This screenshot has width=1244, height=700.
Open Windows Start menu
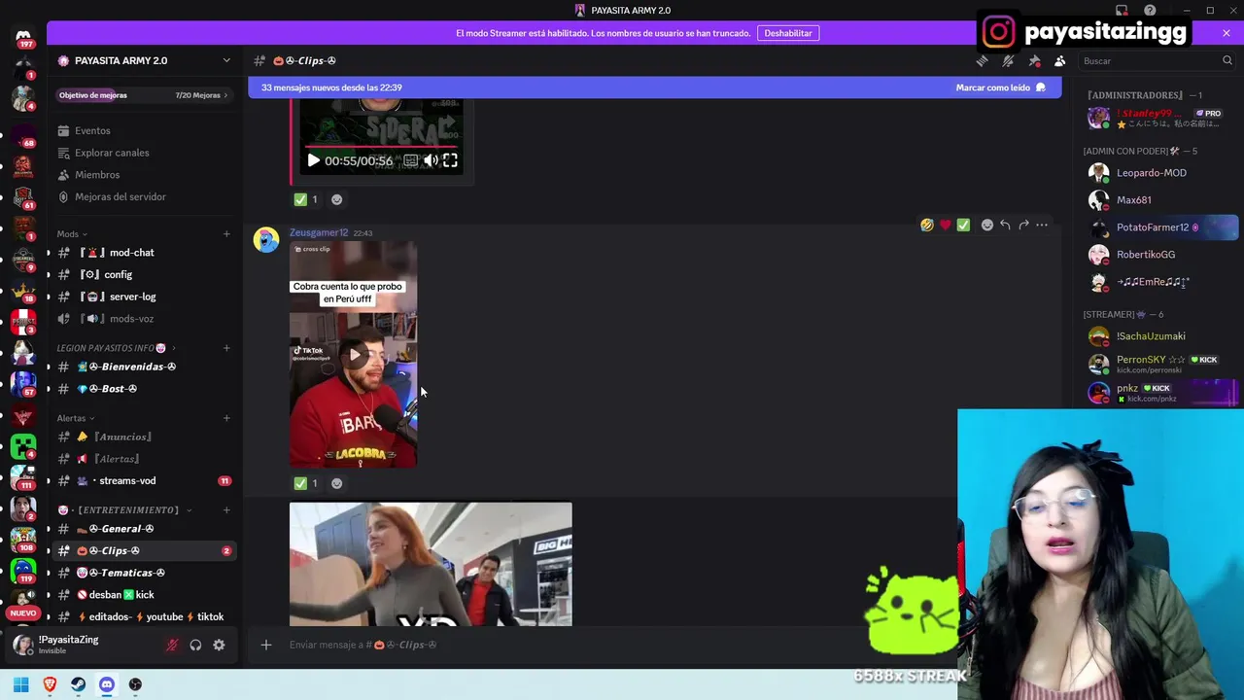coord(21,684)
